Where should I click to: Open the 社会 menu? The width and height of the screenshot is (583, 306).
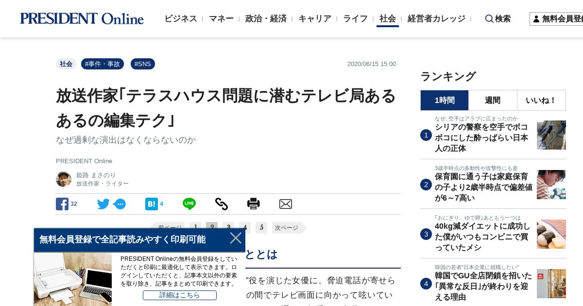388,18
